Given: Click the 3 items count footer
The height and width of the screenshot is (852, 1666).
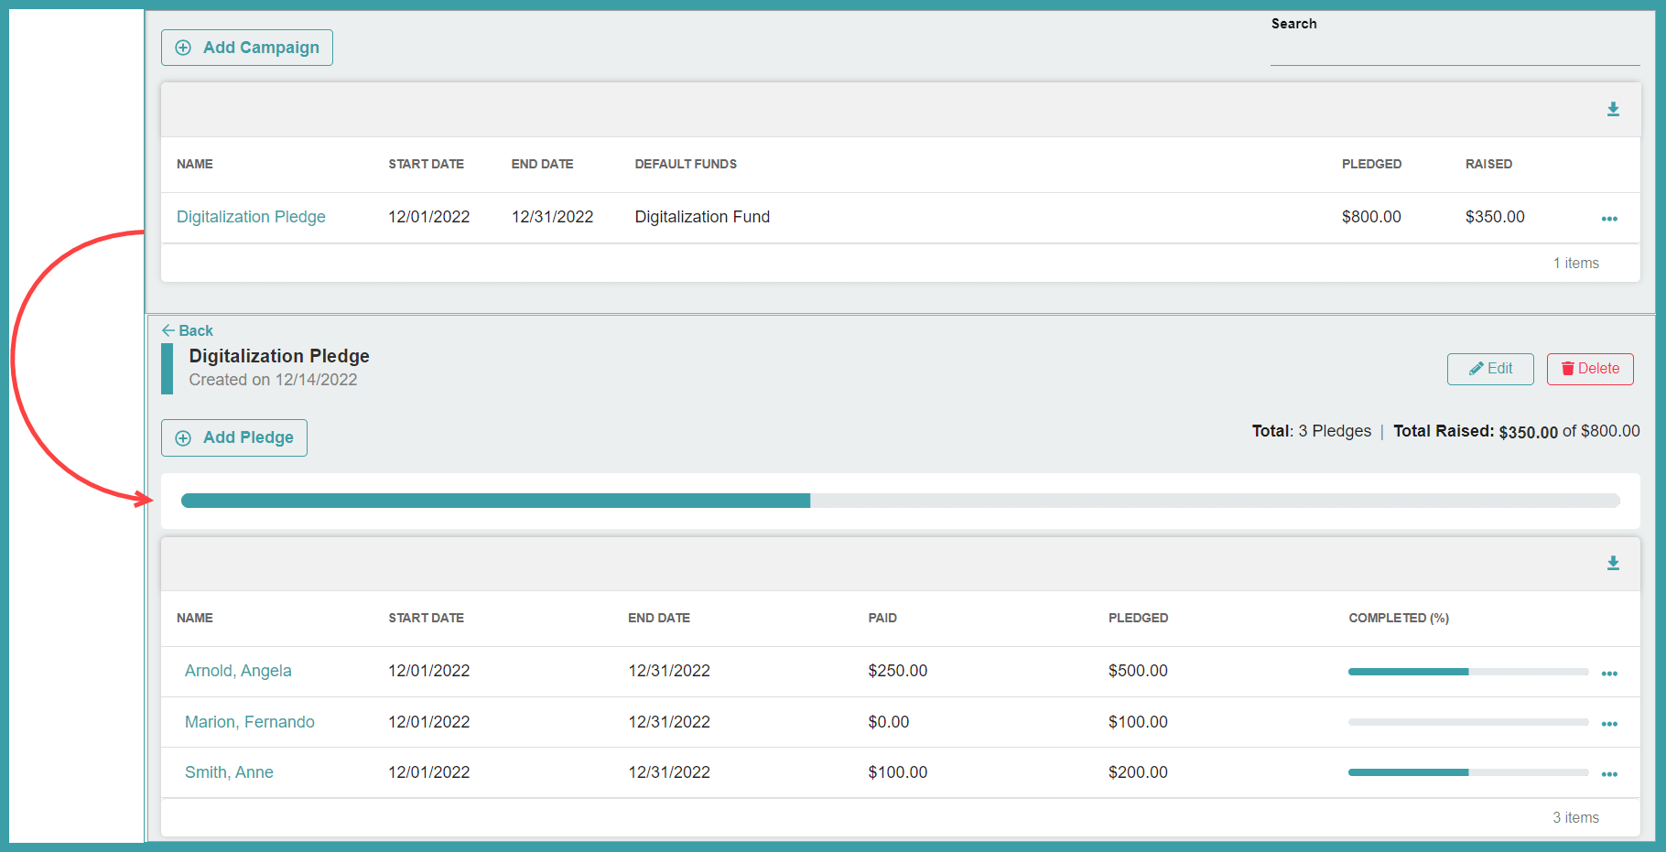Looking at the screenshot, I should 1575,818.
